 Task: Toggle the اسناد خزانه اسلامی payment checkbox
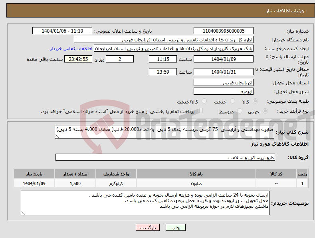point(200,111)
